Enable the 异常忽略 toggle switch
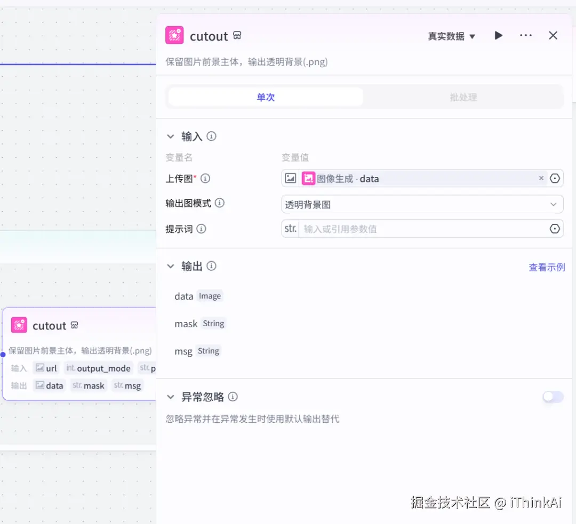The height and width of the screenshot is (524, 576). [x=553, y=397]
